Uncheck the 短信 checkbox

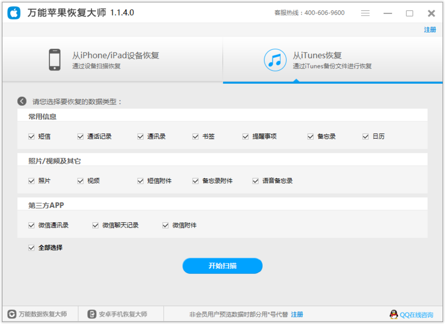point(32,137)
